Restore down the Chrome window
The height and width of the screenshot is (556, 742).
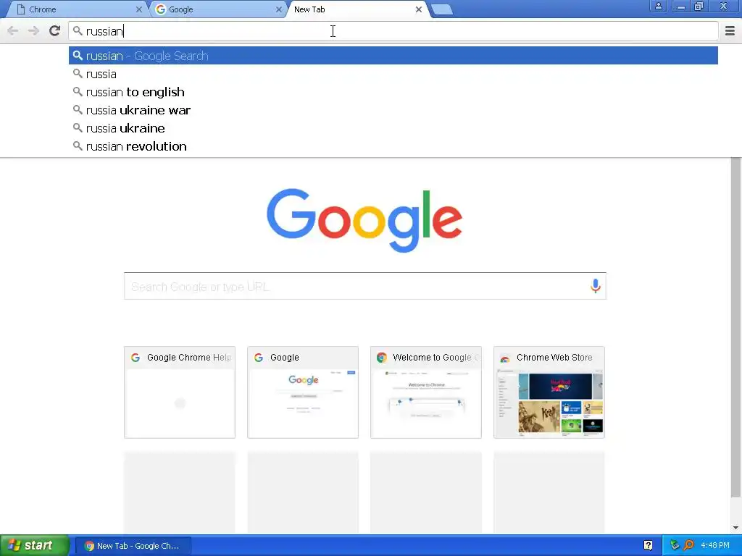click(699, 6)
